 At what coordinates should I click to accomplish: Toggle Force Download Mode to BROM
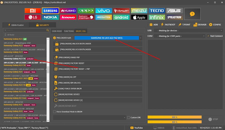[54, 112]
